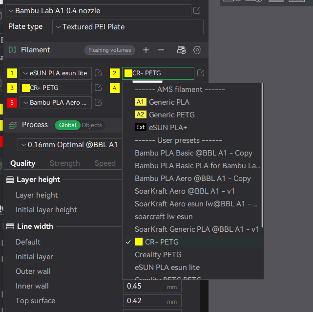This screenshot has width=313, height=312.
Task: Click the Default line width label
Action: [x=28, y=242]
